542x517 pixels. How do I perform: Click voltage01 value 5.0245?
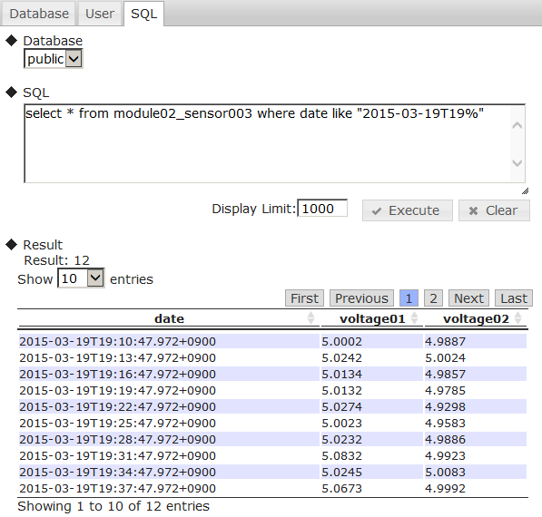point(342,473)
